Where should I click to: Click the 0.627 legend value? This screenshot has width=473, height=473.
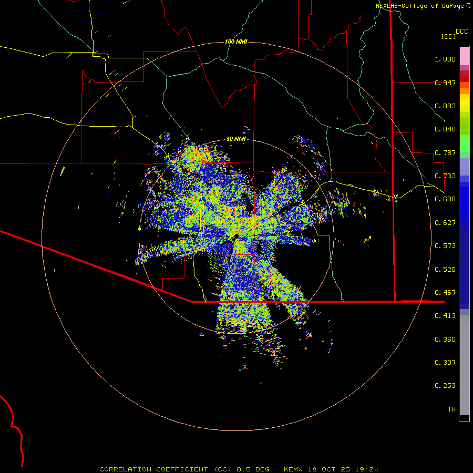[x=445, y=223]
